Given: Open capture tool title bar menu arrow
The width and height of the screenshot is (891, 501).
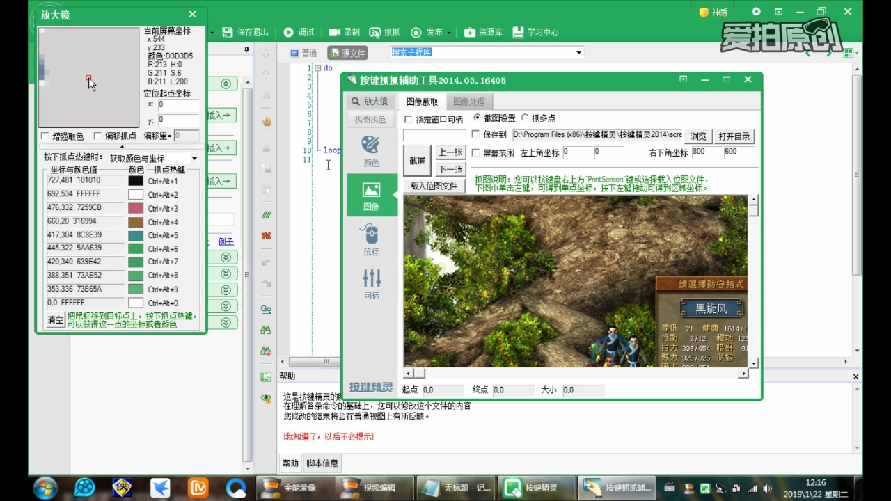Looking at the screenshot, I should pos(684,79).
